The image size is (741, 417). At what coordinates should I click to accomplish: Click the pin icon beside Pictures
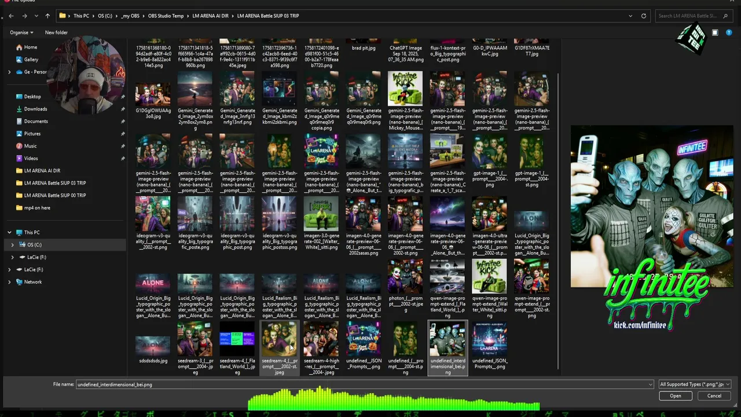[x=123, y=134]
